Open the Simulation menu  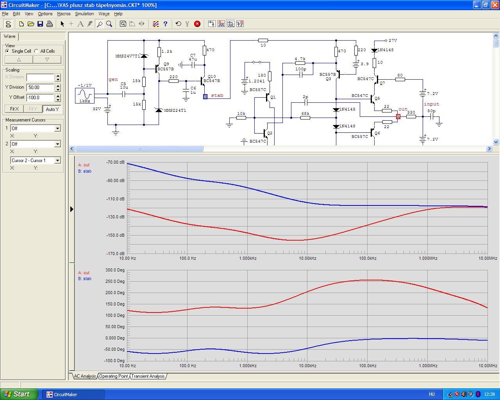point(84,14)
